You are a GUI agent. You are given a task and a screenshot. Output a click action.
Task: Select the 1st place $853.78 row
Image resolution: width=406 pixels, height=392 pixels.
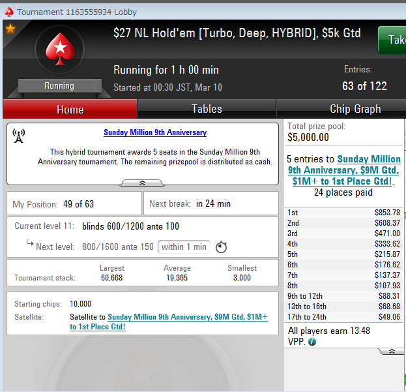tap(343, 213)
